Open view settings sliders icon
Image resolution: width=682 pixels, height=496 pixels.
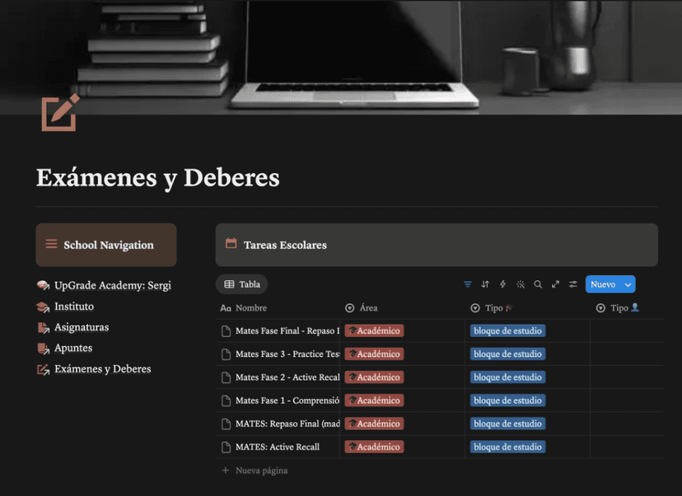tap(573, 284)
